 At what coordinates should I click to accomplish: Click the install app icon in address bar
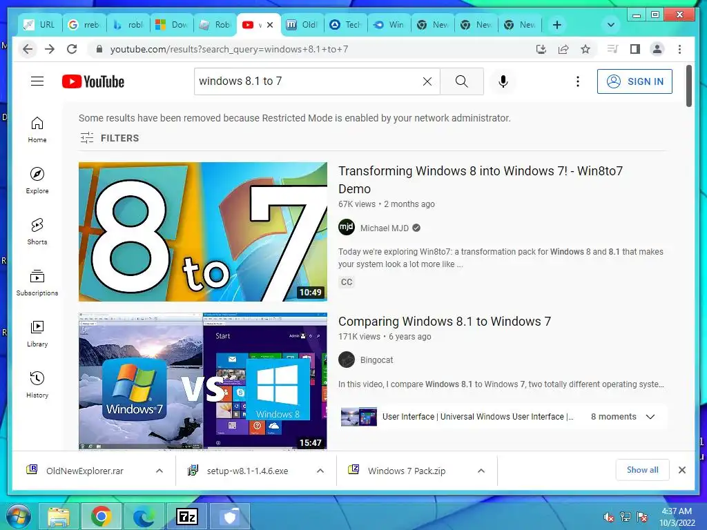(541, 49)
